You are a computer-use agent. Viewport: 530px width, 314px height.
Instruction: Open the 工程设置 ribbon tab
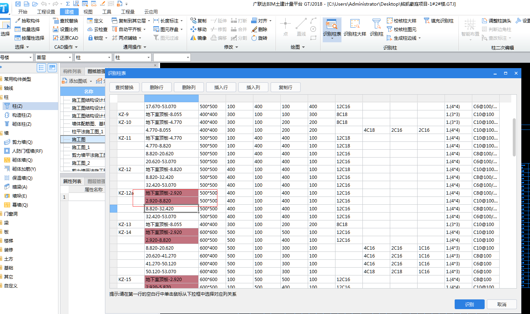pyautogui.click(x=46, y=12)
